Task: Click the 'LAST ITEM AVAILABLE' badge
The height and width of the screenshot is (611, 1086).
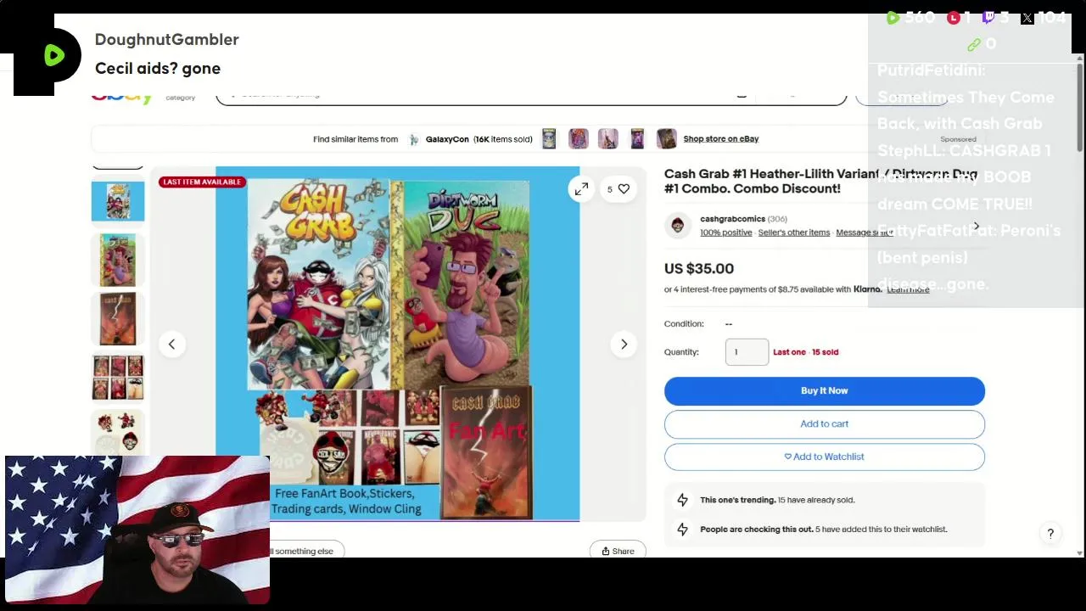Action: (x=202, y=182)
